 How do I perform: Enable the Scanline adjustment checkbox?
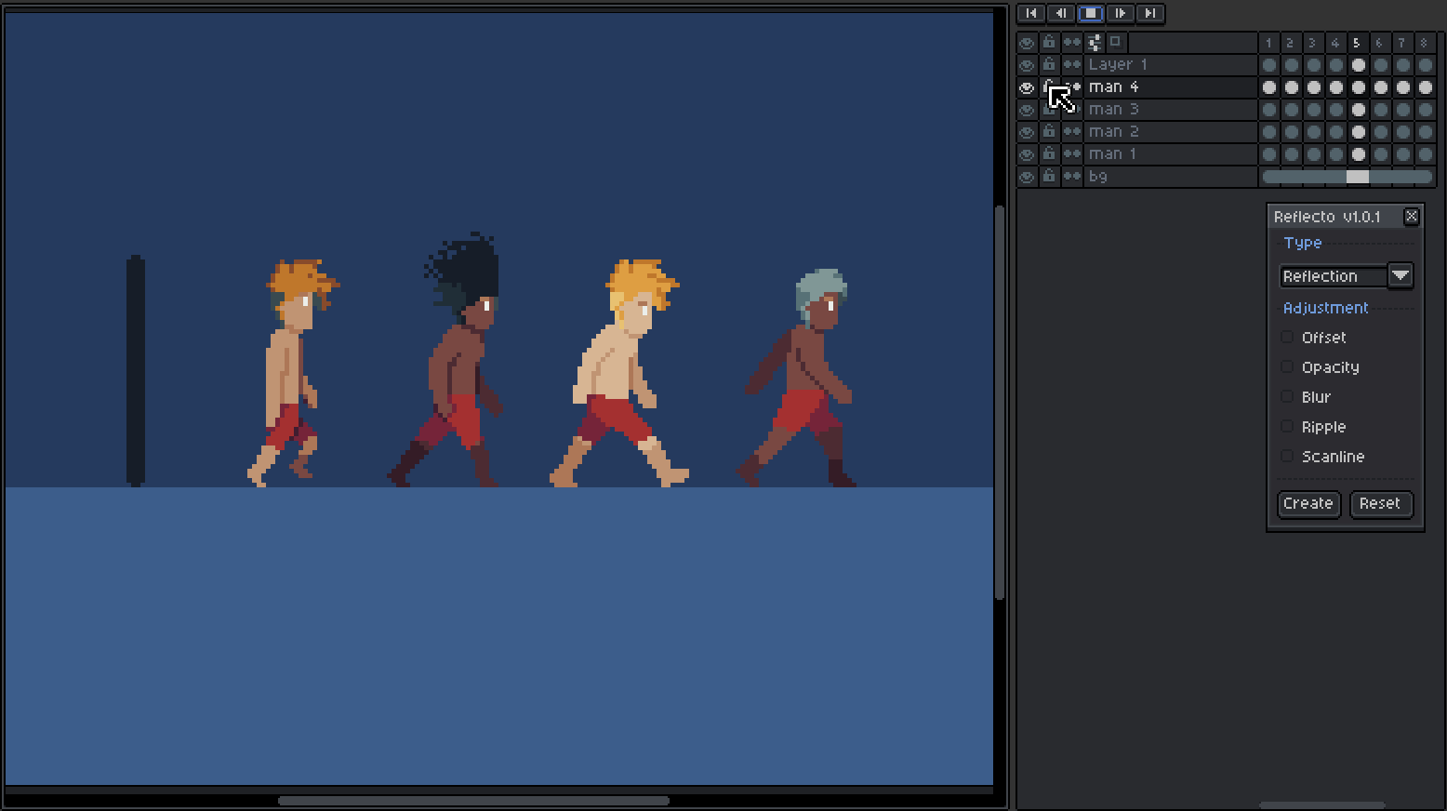1287,456
